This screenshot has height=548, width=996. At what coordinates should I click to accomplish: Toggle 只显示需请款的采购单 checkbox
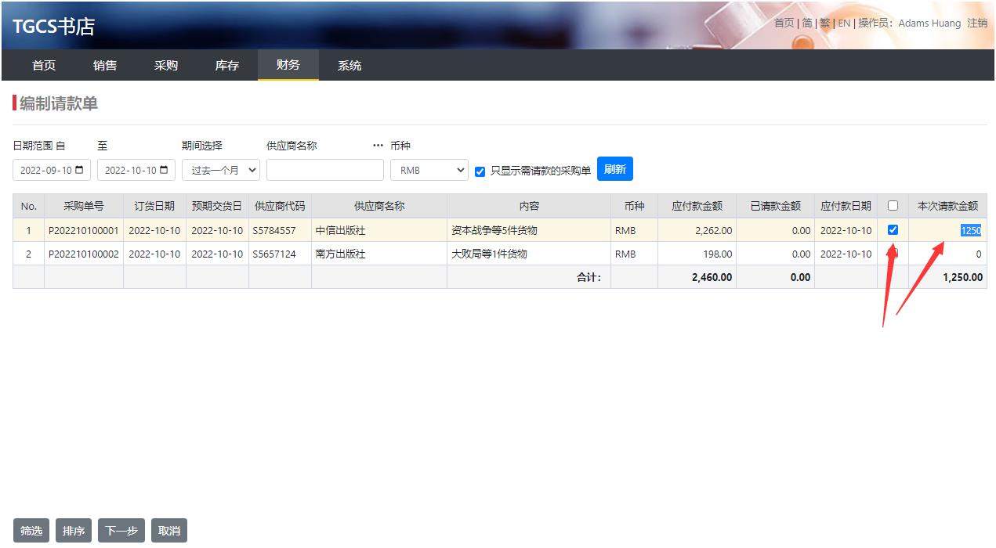[480, 171]
